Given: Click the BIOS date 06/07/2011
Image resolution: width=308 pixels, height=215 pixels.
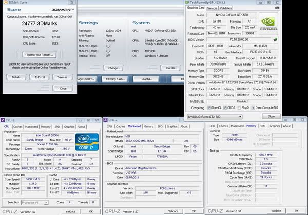Looking at the screenshot, I should point(162,178).
